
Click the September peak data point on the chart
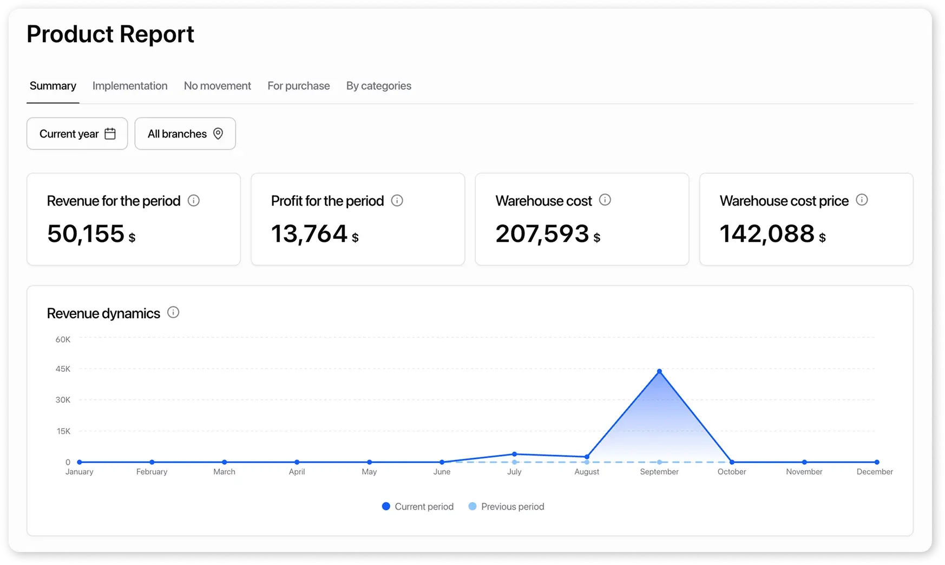pos(659,371)
